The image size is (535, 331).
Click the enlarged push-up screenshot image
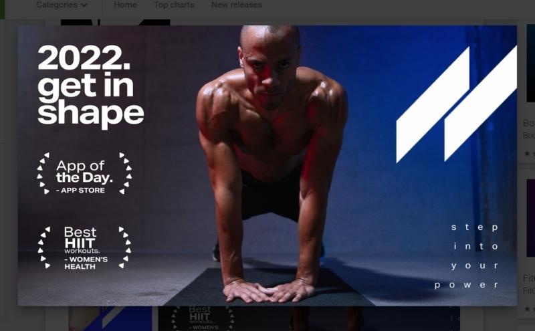(267, 166)
